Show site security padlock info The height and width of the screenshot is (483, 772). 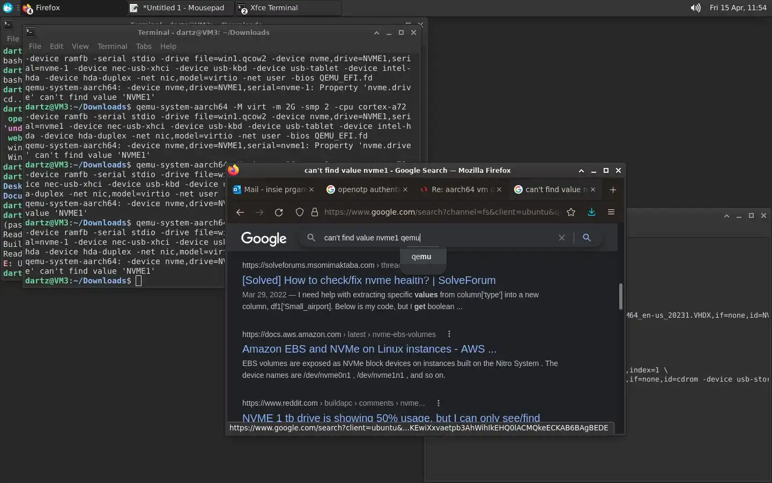coord(315,212)
